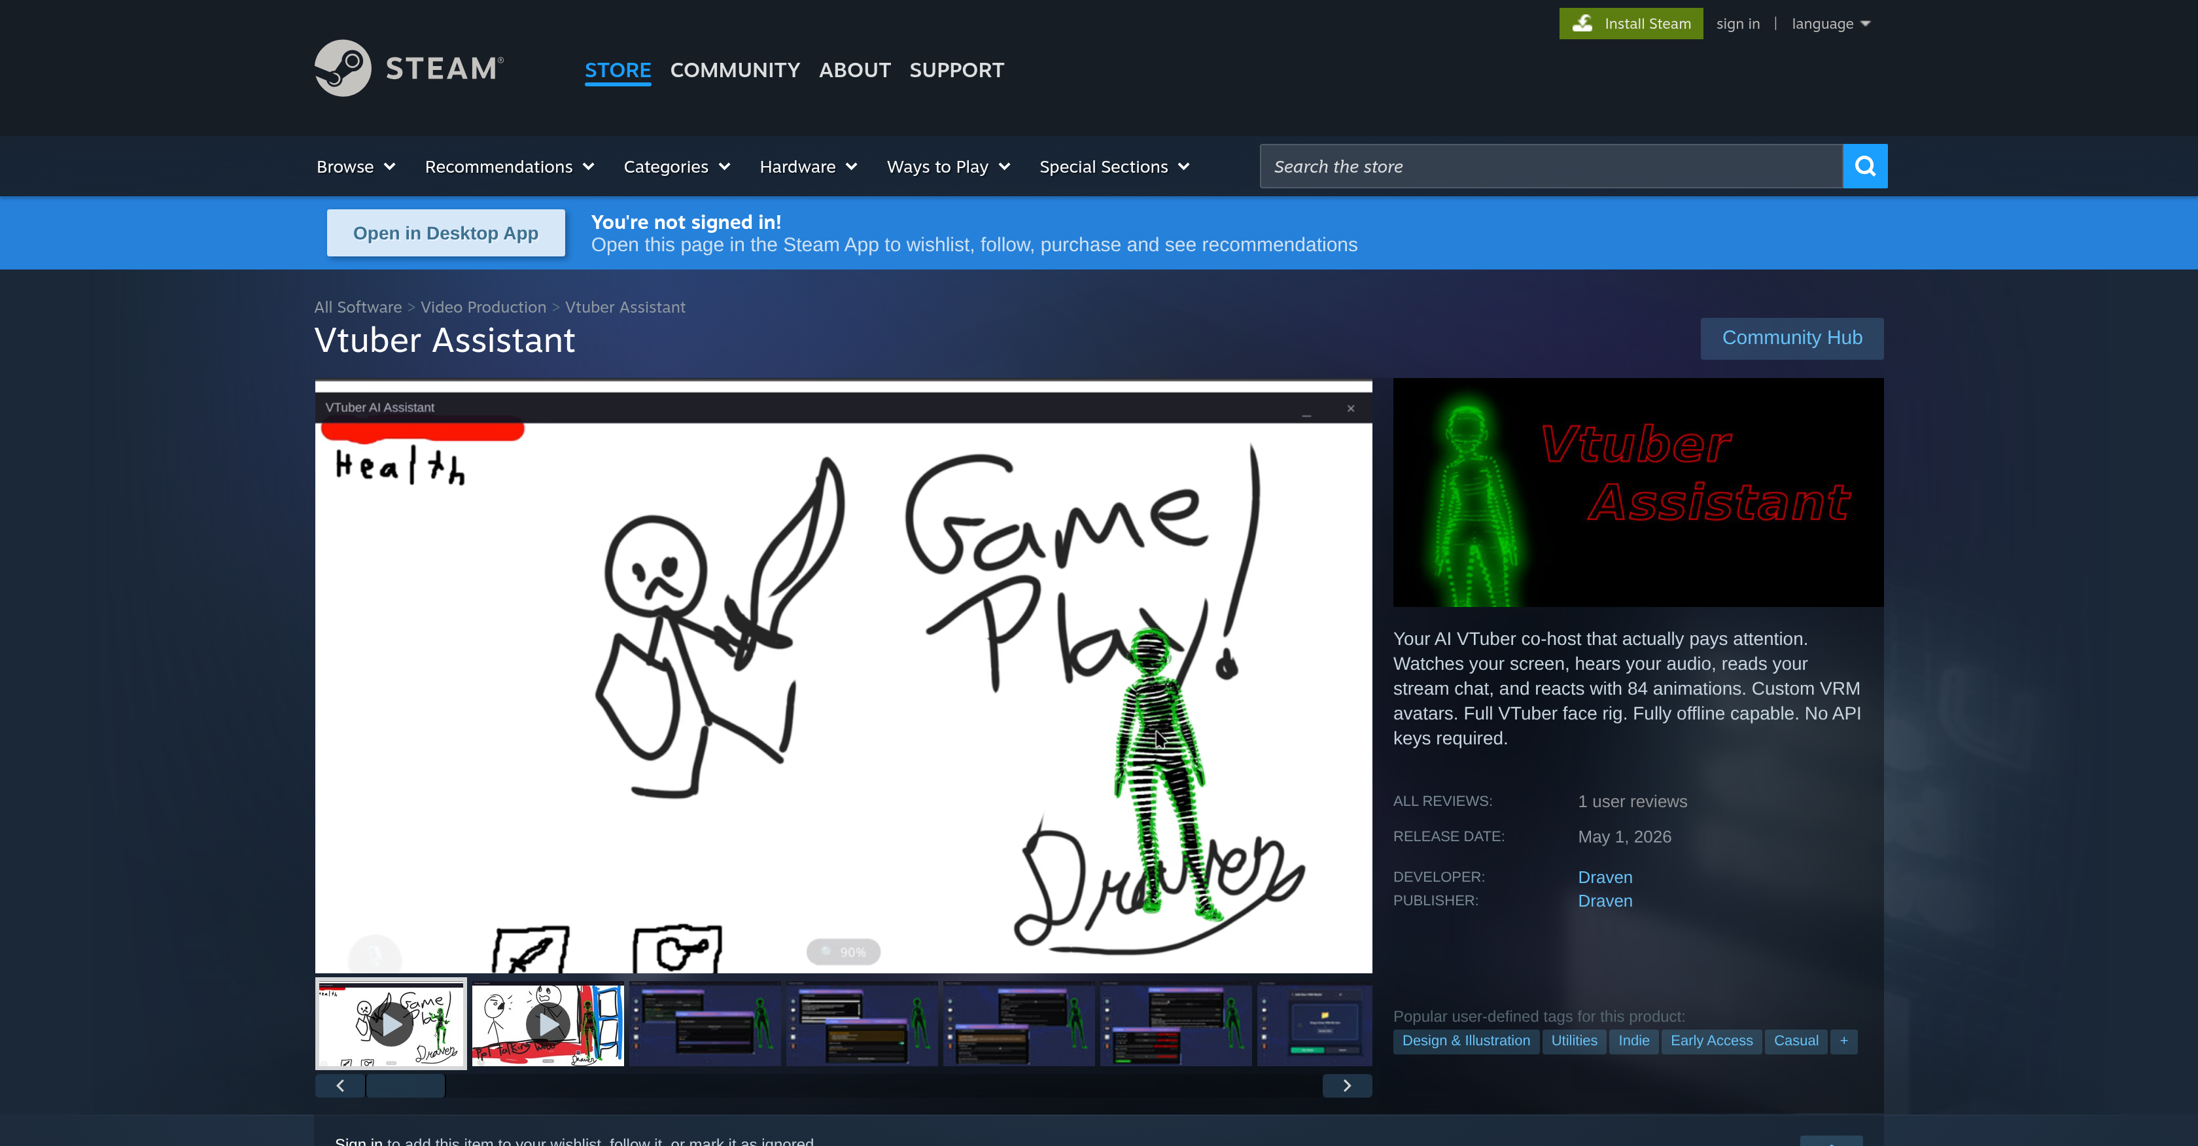Screen dimensions: 2198x1146
Task: Click the right arrow of the thumbnail strip
Action: 1348,1085
